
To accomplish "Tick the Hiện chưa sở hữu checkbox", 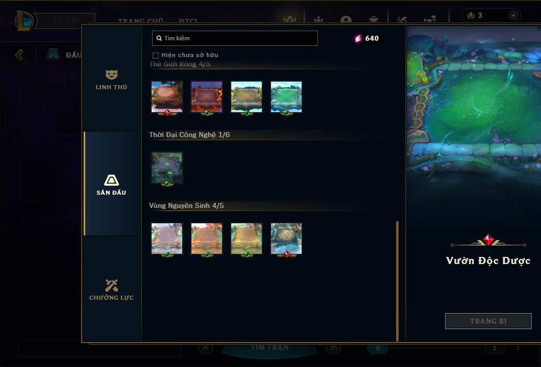I will point(156,56).
